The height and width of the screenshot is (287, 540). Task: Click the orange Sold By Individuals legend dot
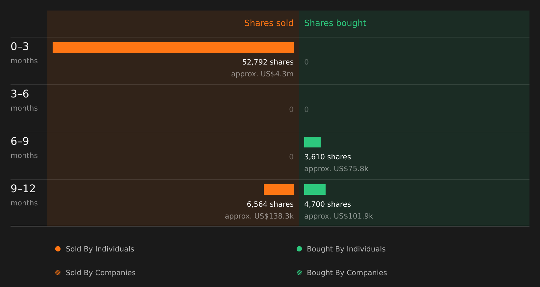(x=58, y=249)
